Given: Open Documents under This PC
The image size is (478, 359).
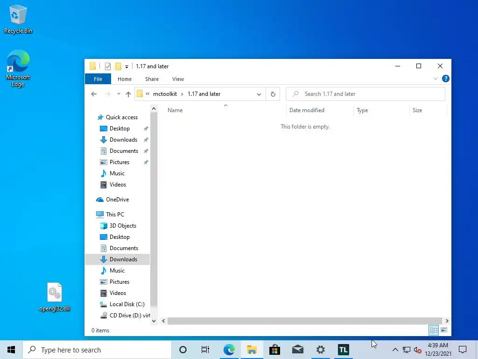Looking at the screenshot, I should coord(124,248).
